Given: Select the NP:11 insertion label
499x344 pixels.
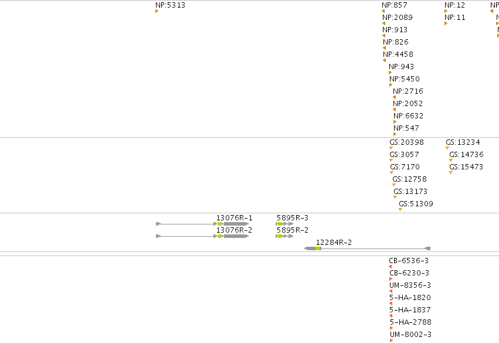Looking at the screenshot, I should tap(455, 18).
